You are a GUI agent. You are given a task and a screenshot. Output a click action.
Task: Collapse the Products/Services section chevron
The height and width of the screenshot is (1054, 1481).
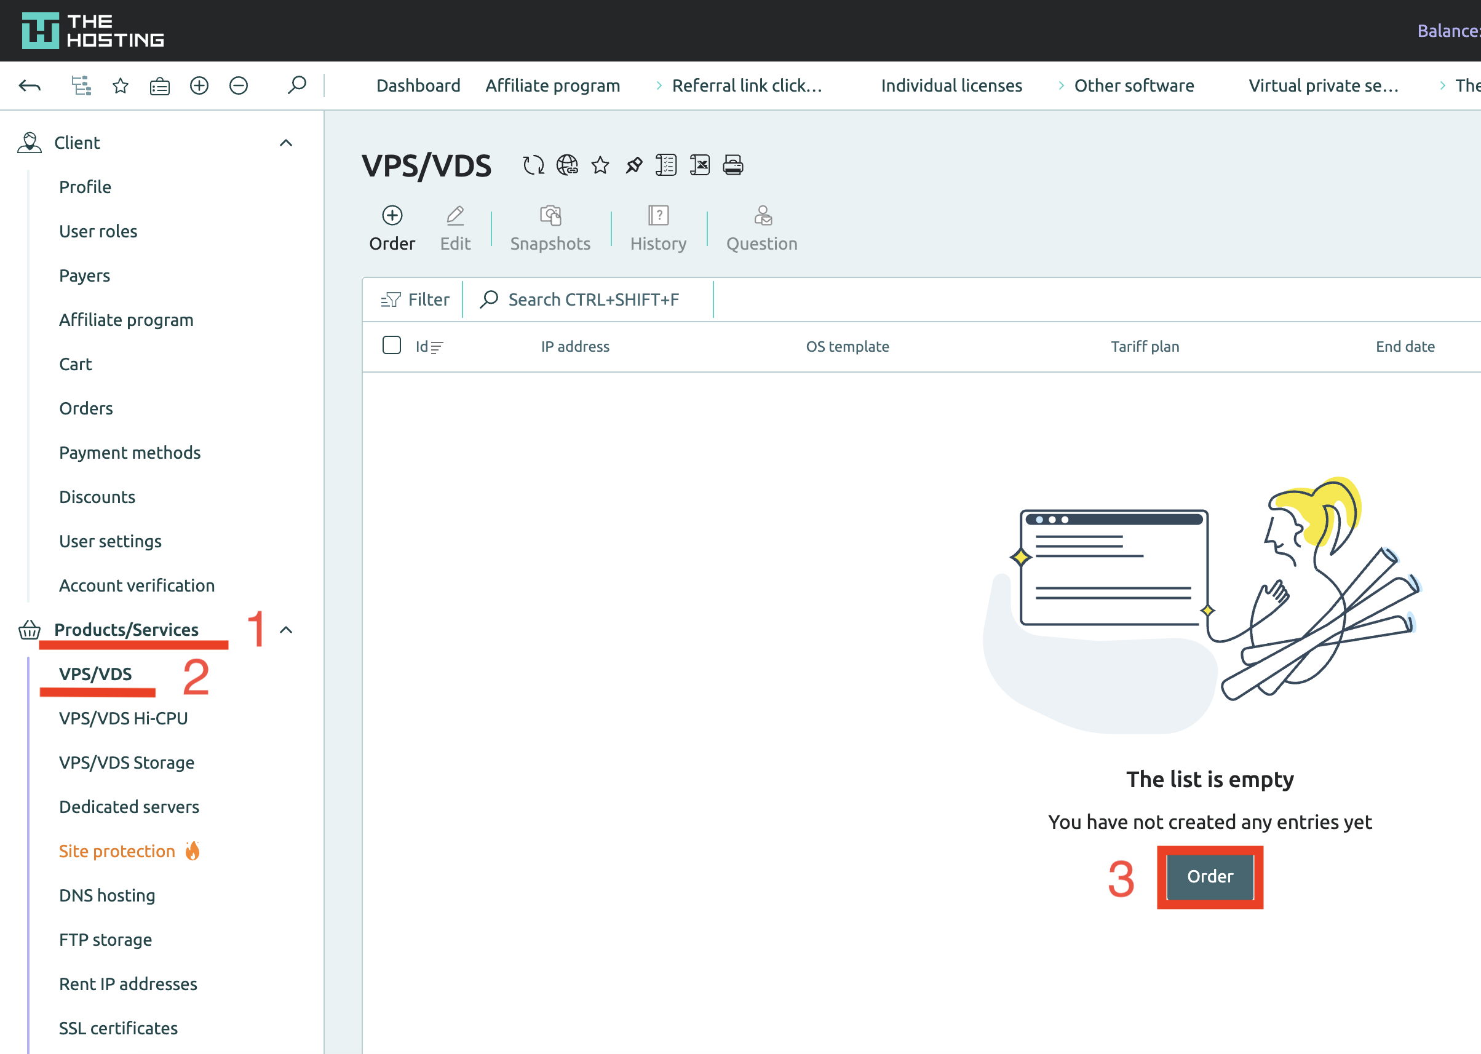(285, 630)
